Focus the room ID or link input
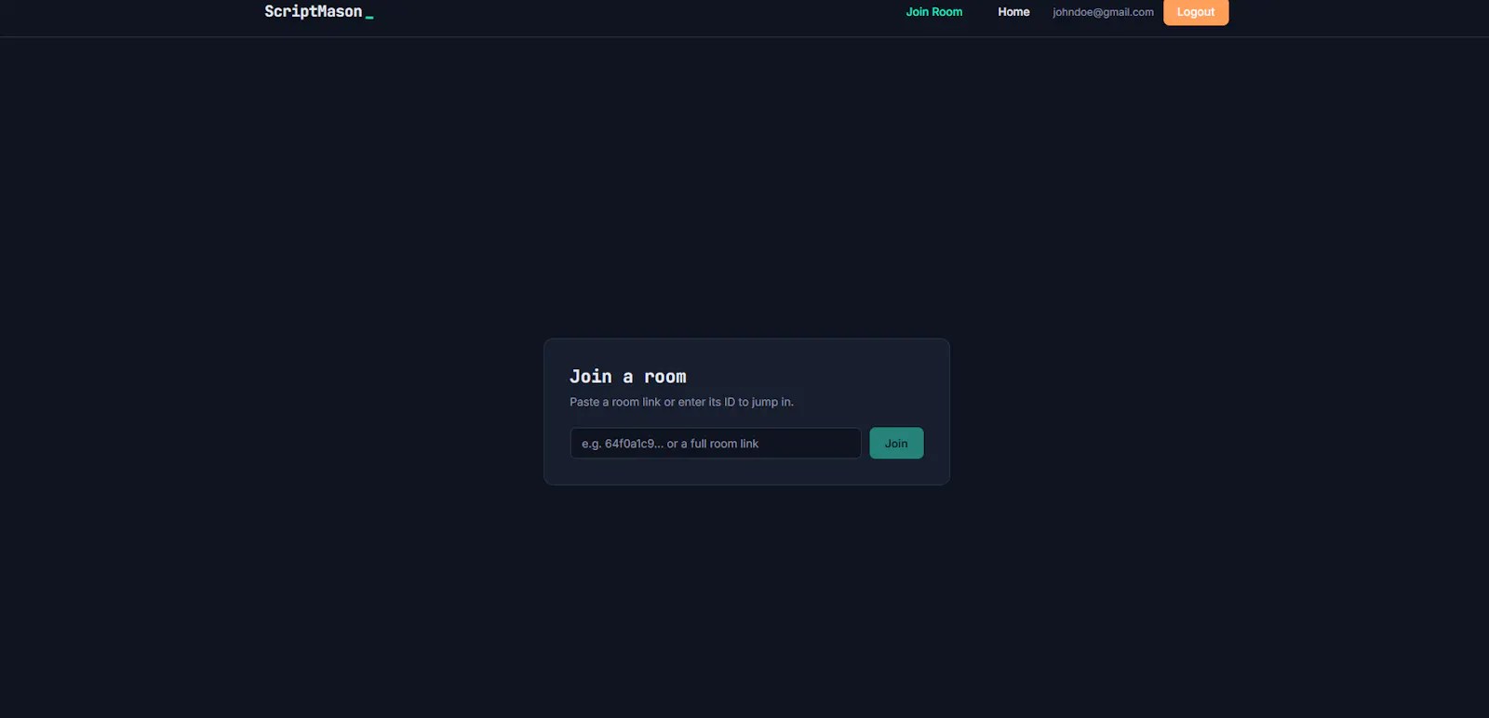Viewport: 1489px width, 718px height. [716, 444]
